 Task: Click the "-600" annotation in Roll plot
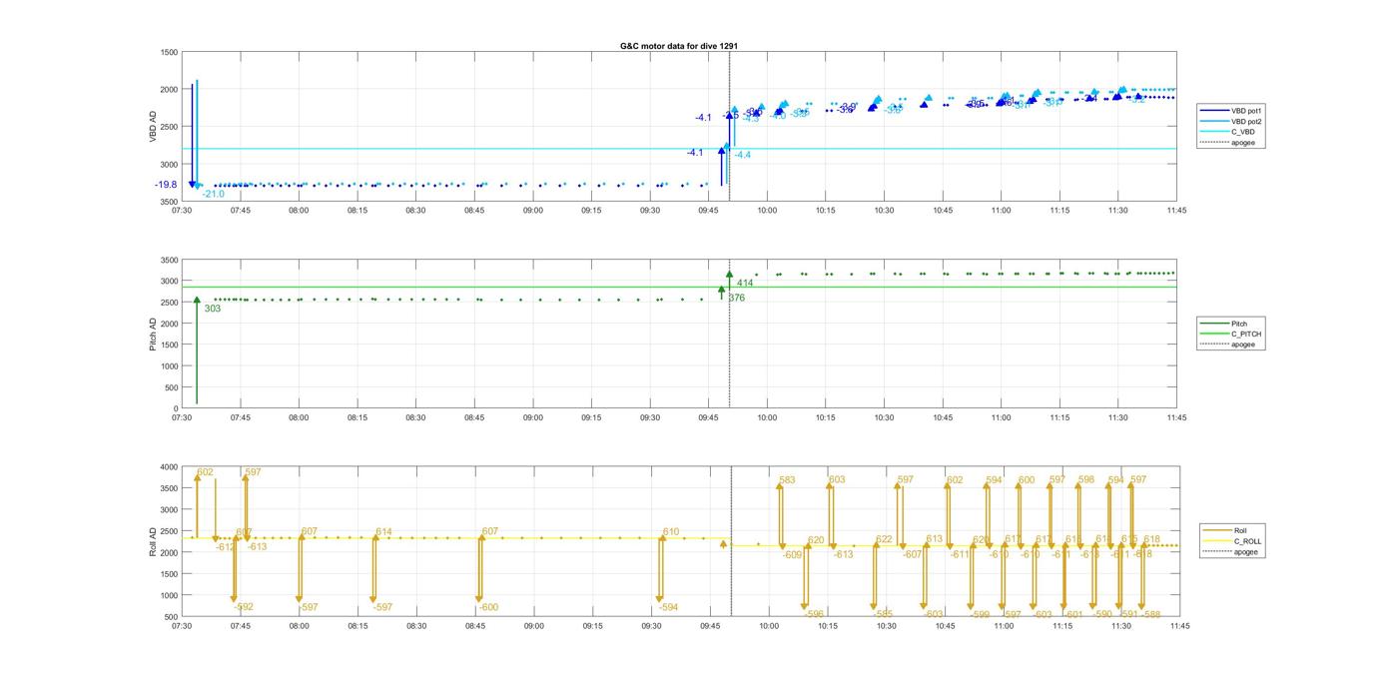coord(488,607)
